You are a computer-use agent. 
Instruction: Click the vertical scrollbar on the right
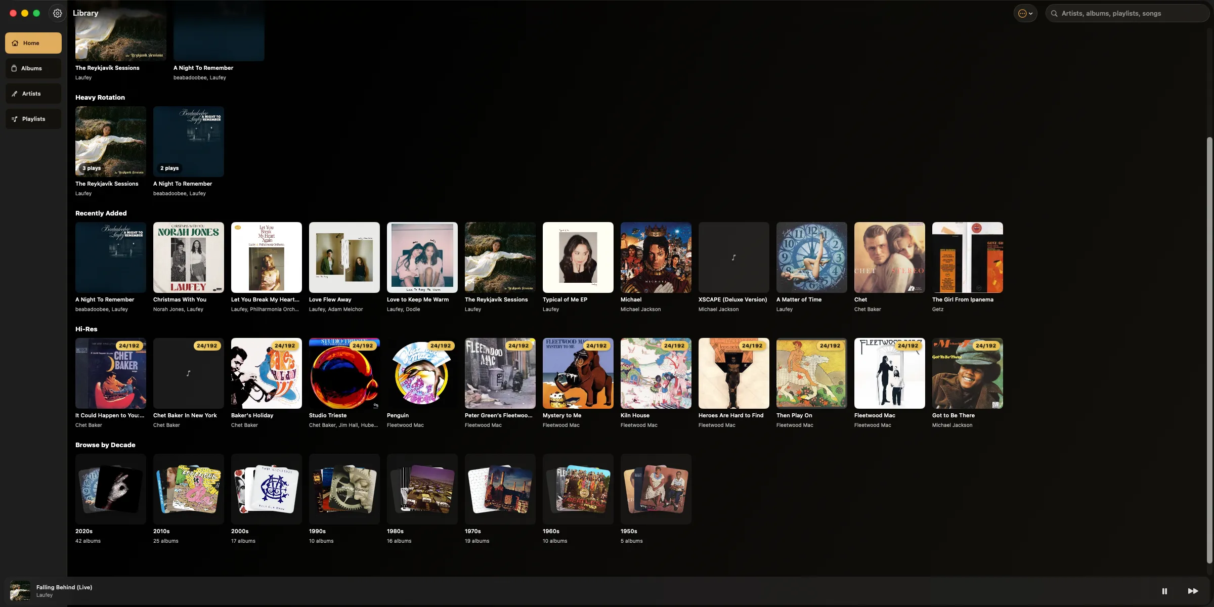coord(1209,349)
